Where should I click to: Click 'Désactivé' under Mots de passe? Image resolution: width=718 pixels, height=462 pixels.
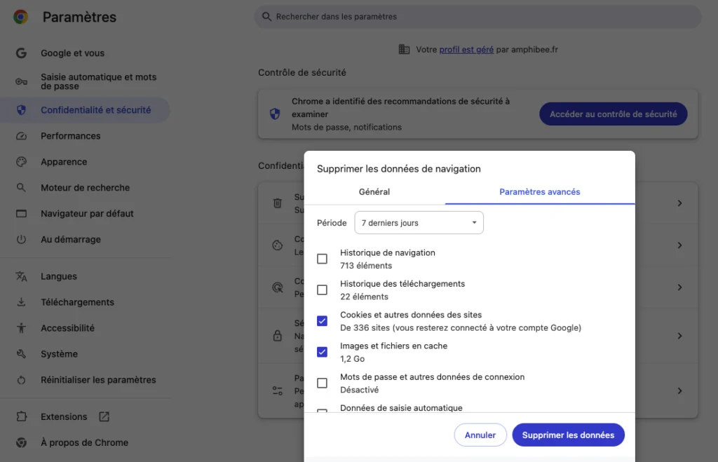[360, 390]
